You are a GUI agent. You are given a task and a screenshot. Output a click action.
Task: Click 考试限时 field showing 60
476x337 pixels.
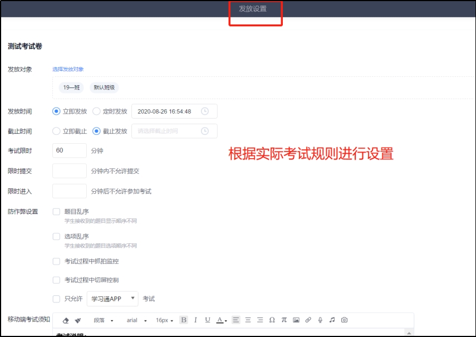[70, 150]
